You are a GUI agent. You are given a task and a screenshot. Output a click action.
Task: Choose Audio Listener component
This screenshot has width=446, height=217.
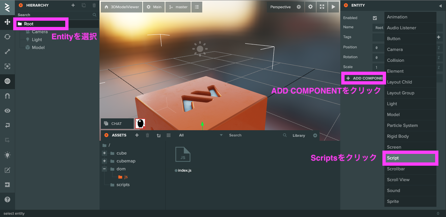(410, 28)
